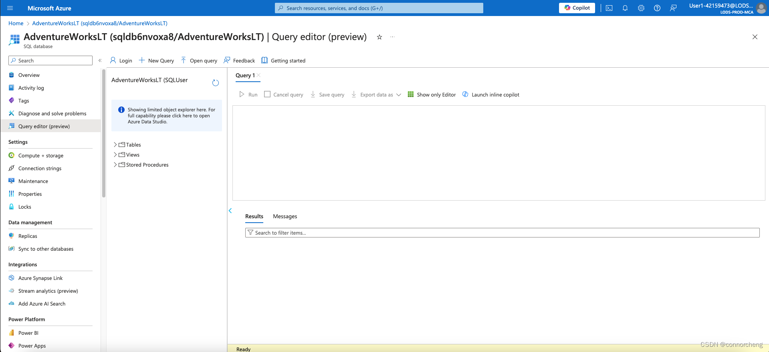
Task: Focus the global search resources box
Action: pyautogui.click(x=379, y=8)
